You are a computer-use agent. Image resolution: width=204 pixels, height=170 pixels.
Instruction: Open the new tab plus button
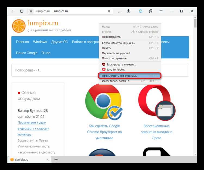(x=56, y=160)
